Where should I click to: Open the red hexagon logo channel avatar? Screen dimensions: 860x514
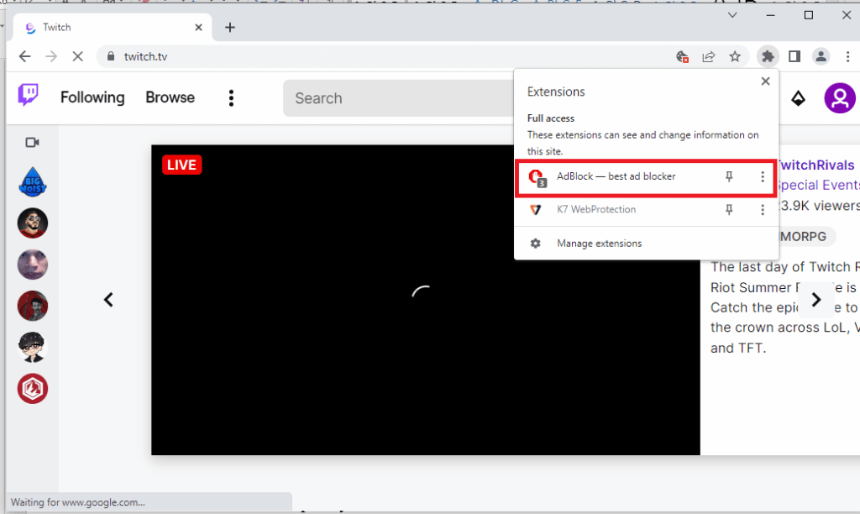pos(33,388)
